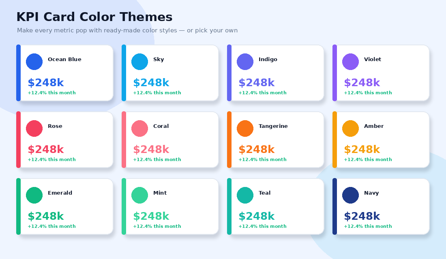The height and width of the screenshot is (259, 446).
Task: Choose the Indigo color circle
Action: (245, 62)
